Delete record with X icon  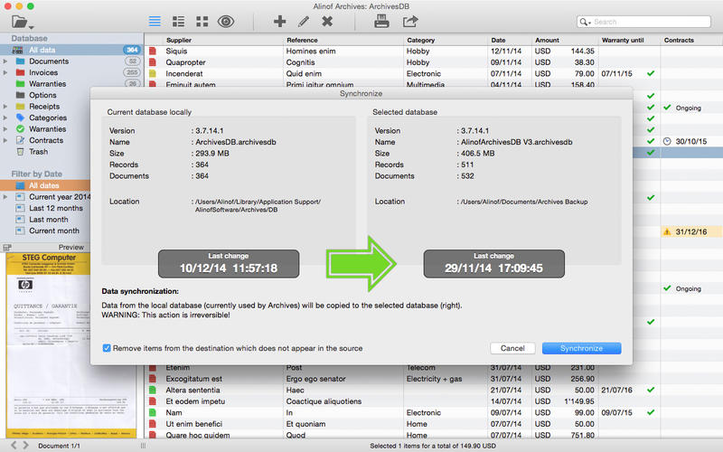(x=327, y=21)
